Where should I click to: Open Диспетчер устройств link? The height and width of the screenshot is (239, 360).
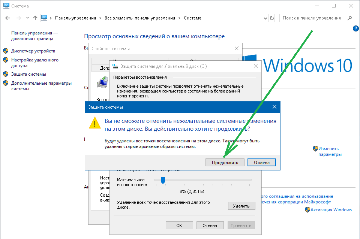point(33,51)
